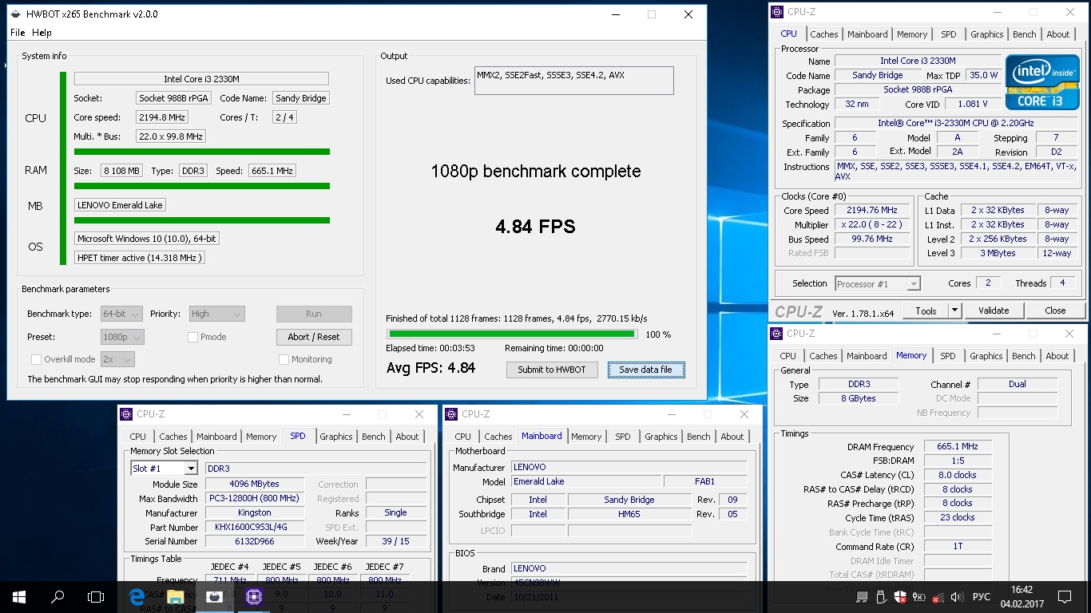Click the Core Speed value 2194.76 MHz
The width and height of the screenshot is (1091, 613).
(x=872, y=211)
